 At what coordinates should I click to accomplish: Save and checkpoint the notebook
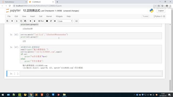tap(7, 21)
